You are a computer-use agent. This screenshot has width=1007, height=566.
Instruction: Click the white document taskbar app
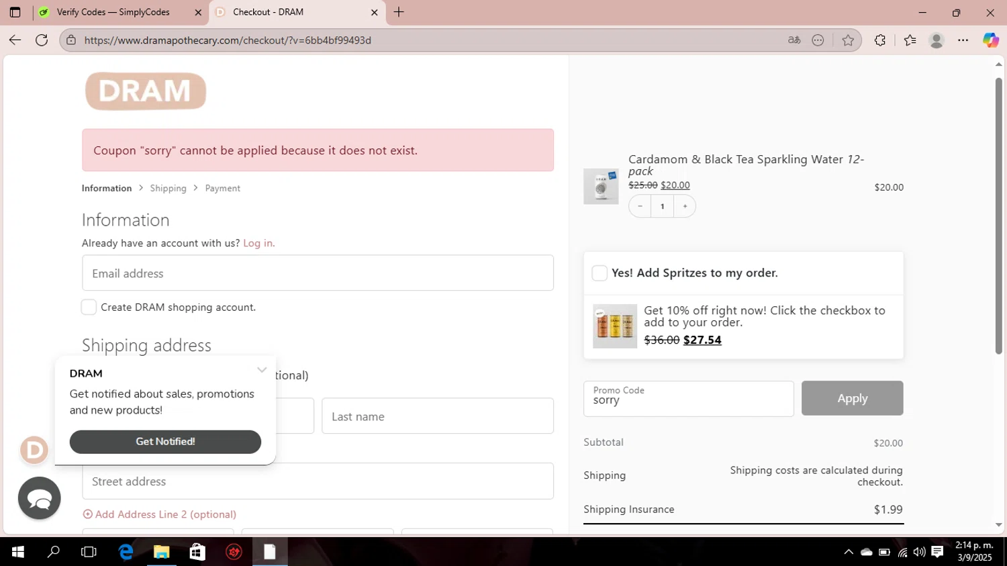[269, 552]
